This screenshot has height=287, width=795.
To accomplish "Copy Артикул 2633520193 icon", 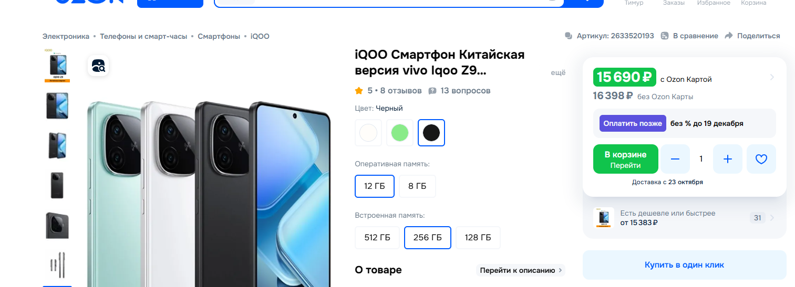I will pyautogui.click(x=569, y=36).
